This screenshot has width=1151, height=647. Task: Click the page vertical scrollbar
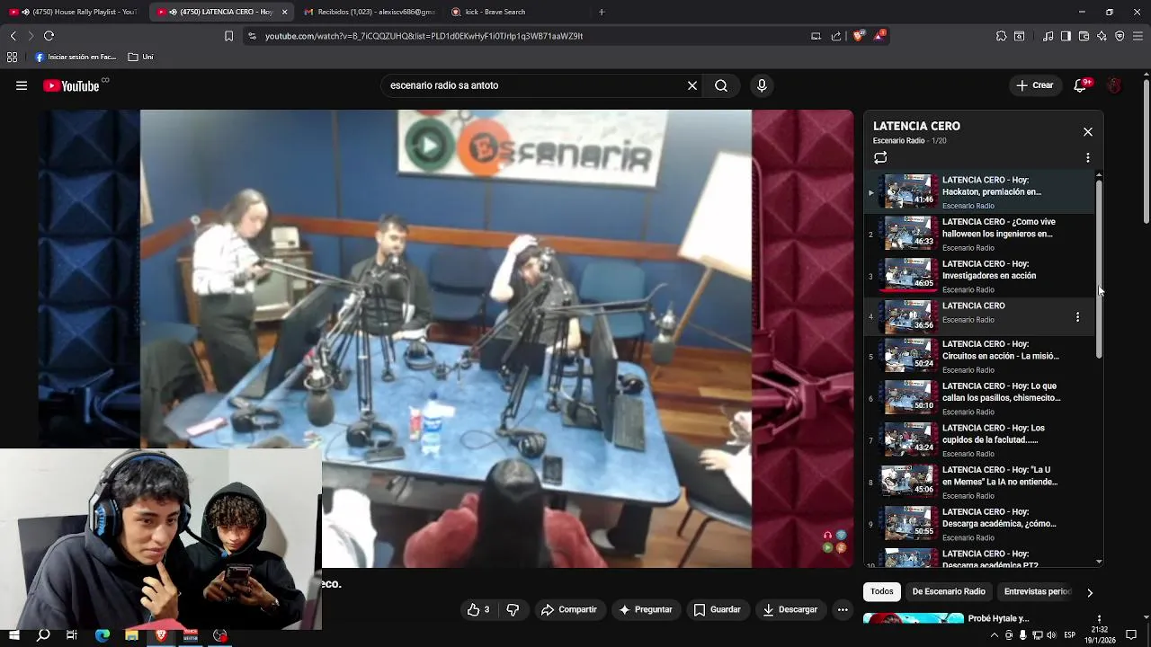click(1146, 153)
